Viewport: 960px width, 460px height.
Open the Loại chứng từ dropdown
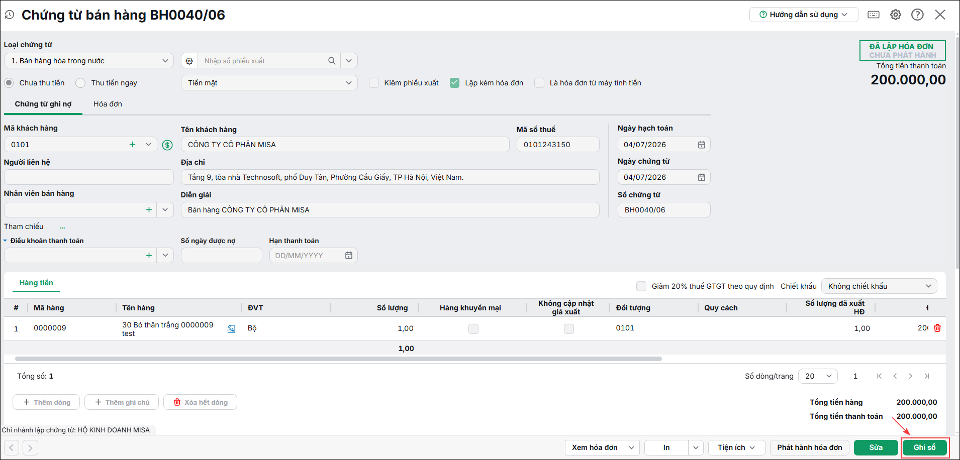pyautogui.click(x=89, y=61)
